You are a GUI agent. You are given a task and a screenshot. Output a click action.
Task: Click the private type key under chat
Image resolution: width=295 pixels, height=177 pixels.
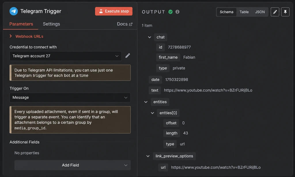(x=163, y=68)
